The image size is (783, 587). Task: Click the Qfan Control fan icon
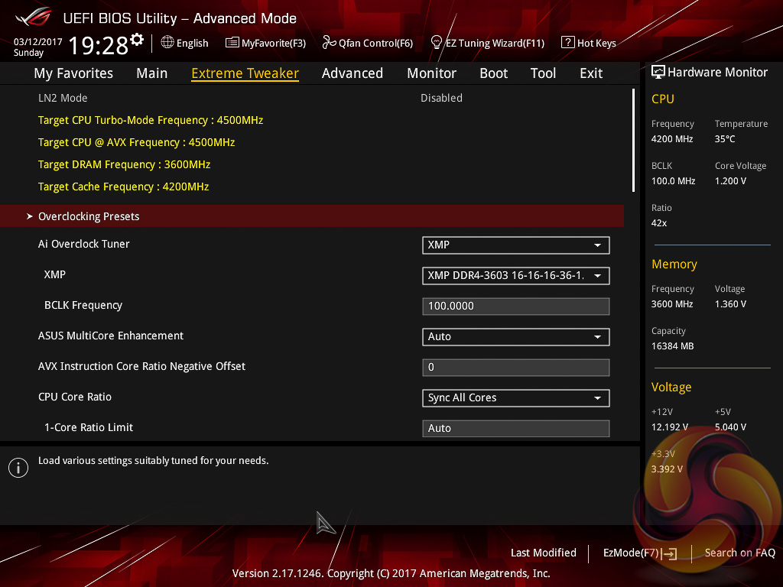point(329,43)
